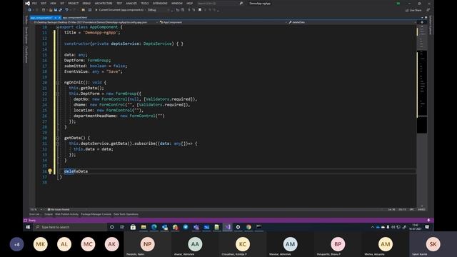Open the Web Publish Activity tab

point(66,214)
